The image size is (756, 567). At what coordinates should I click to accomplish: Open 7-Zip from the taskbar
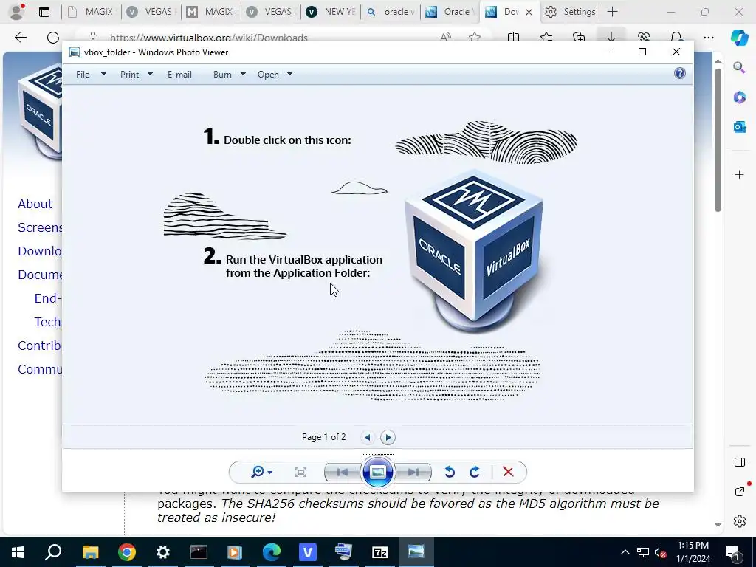coord(380,552)
